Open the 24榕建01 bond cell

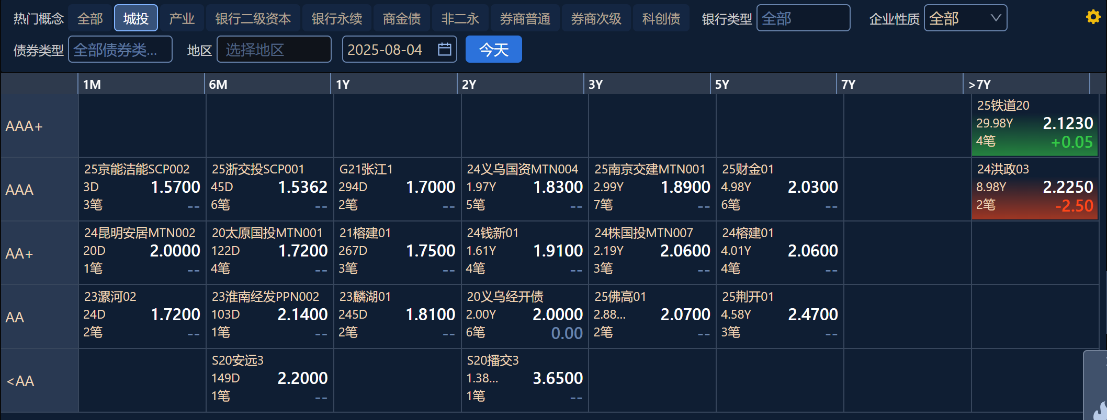781,253
